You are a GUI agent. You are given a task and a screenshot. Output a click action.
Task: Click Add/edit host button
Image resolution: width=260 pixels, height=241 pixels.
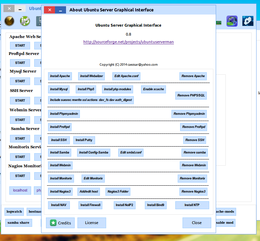[x=89, y=192]
